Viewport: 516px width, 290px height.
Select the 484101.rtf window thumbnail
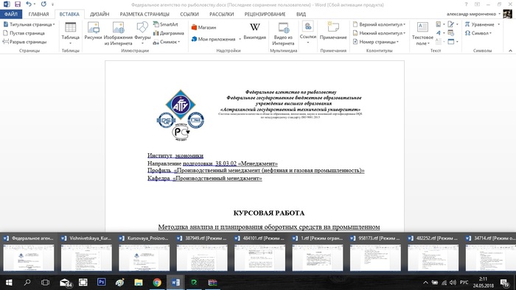(259, 253)
